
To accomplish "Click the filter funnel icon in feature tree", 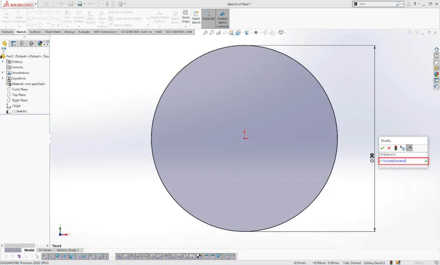I will [x=3, y=50].
